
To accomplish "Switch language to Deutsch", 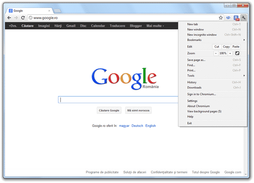I will [x=137, y=126].
